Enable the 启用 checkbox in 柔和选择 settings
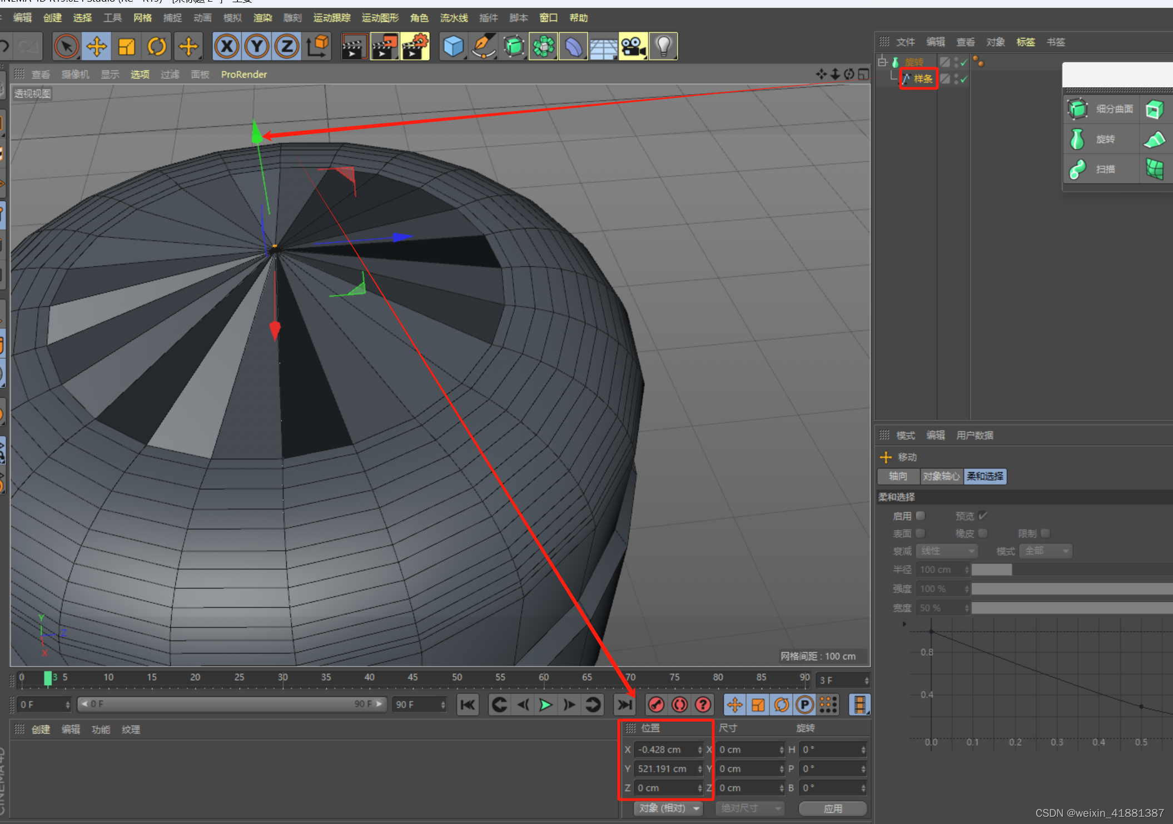Screen dimensions: 1173x824 click(x=920, y=516)
